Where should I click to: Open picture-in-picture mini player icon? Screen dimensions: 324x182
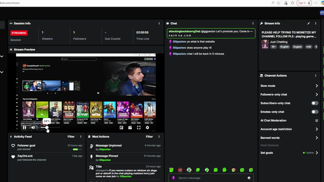pos(121,128)
